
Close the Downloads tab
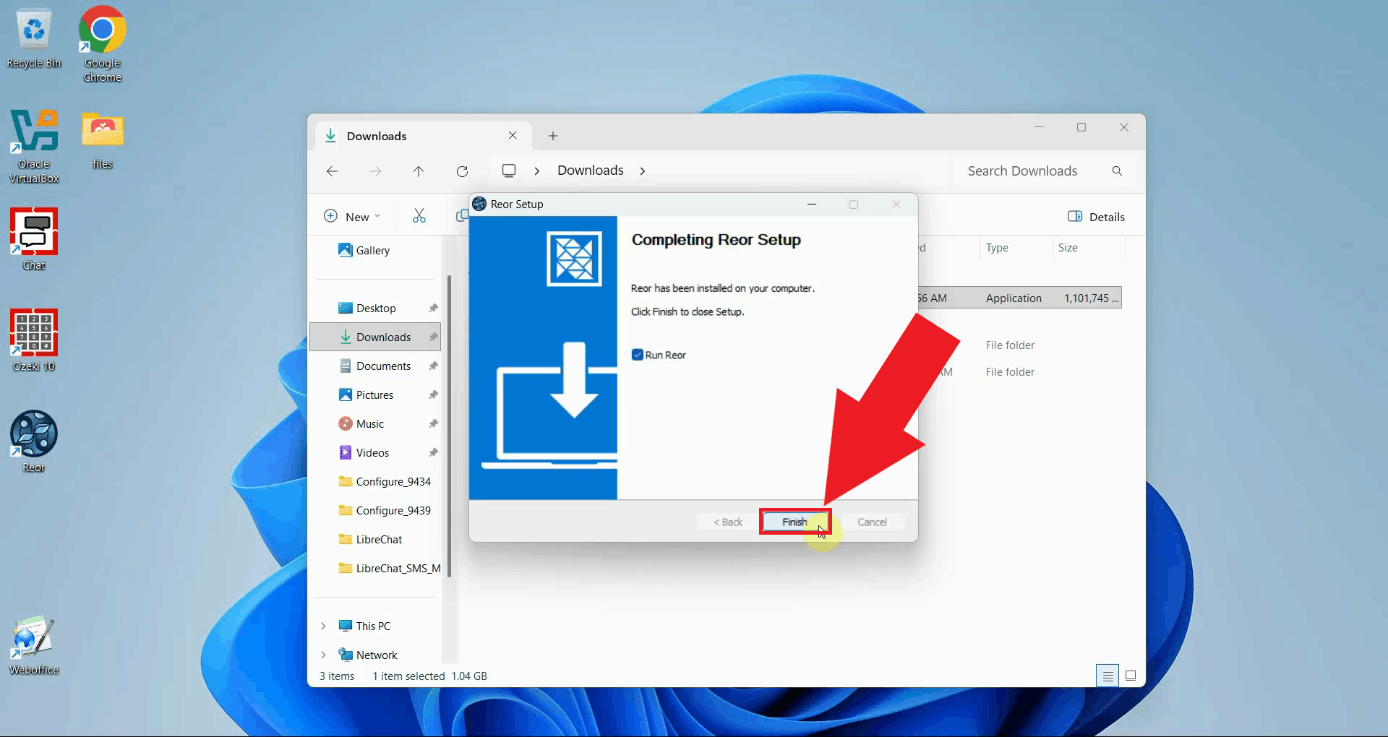click(x=513, y=135)
